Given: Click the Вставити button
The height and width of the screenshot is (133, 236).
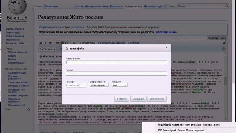Looking at the screenshot, I should pos(122,99).
